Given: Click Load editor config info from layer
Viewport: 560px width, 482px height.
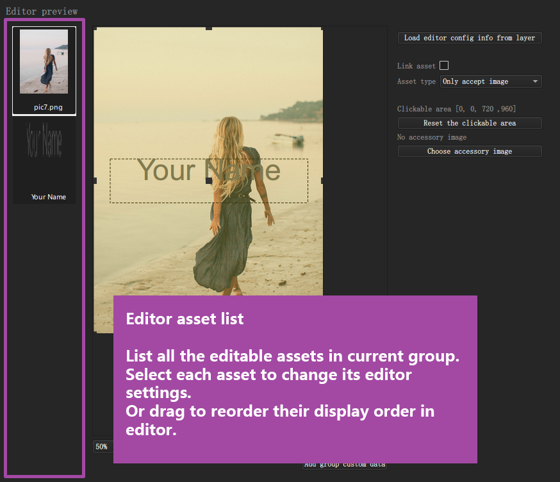Looking at the screenshot, I should (x=469, y=38).
